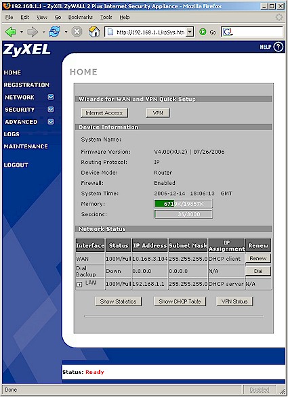
Task: Click Renew for the WAN interface
Action: pyautogui.click(x=258, y=259)
